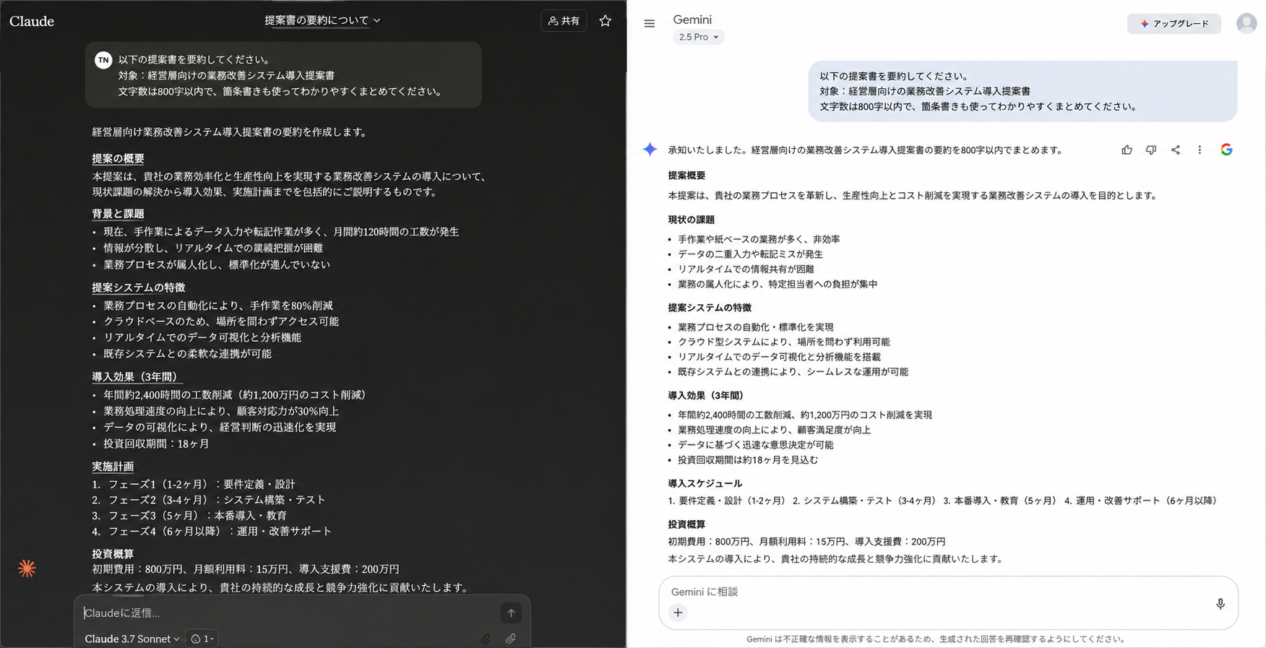The height and width of the screenshot is (648, 1266).
Task: Click the 承知いたしました intro line in Gemini
Action: pyautogui.click(x=866, y=150)
